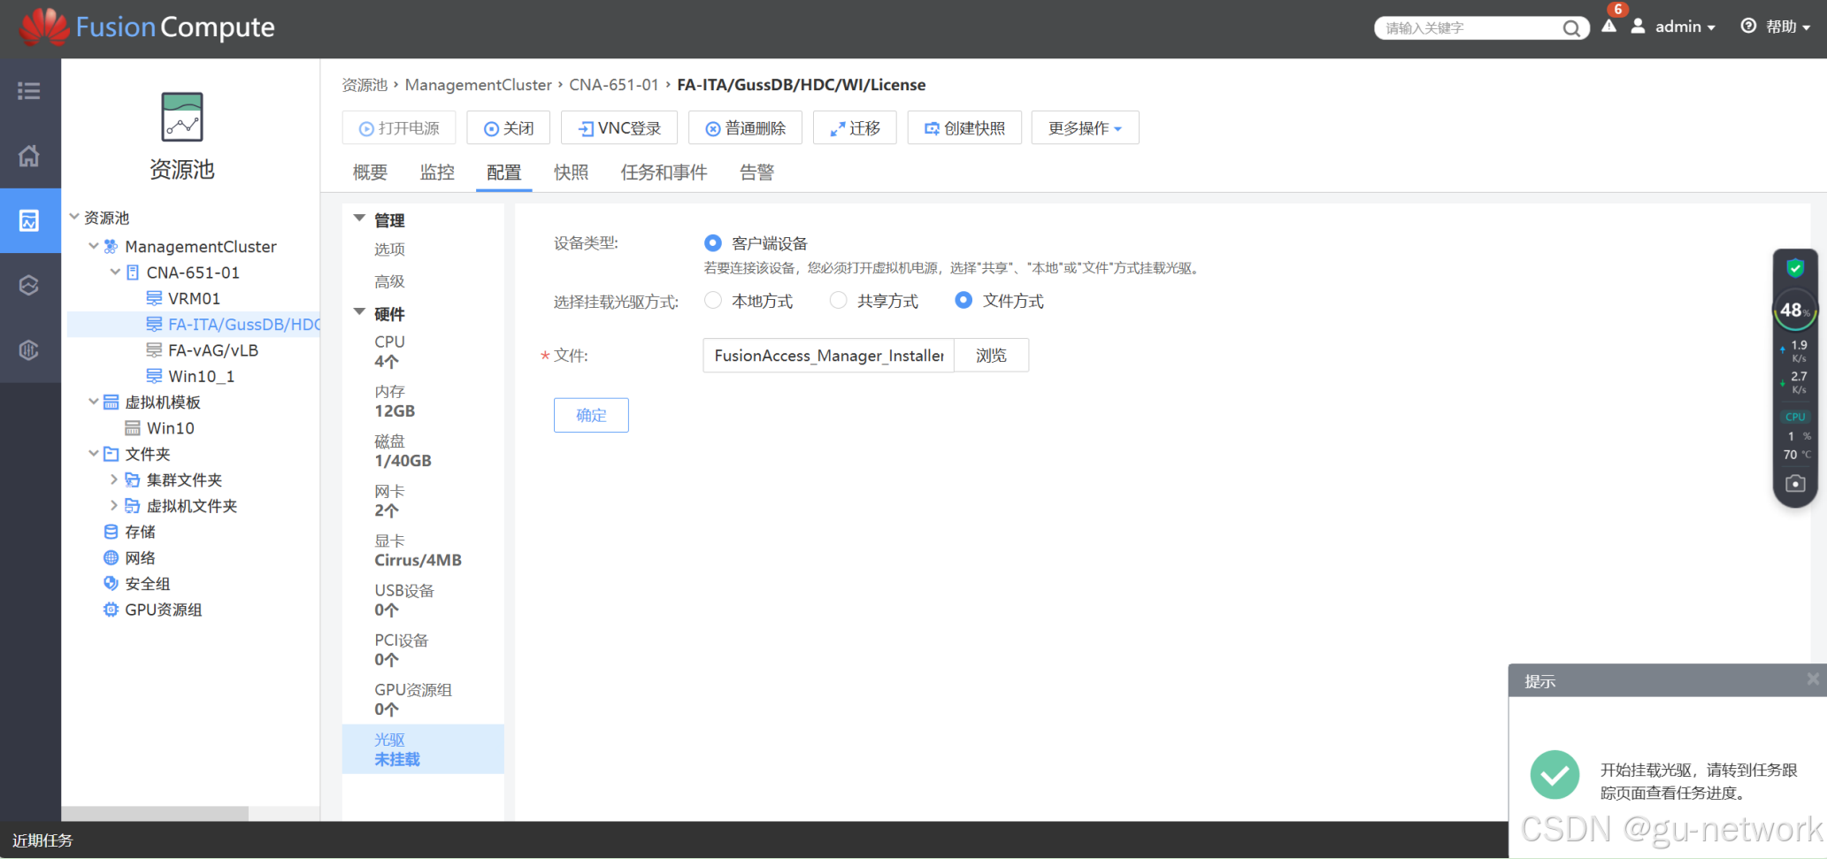1827x859 pixels.
Task: Close the 提示 notification popup
Action: [x=1813, y=679]
